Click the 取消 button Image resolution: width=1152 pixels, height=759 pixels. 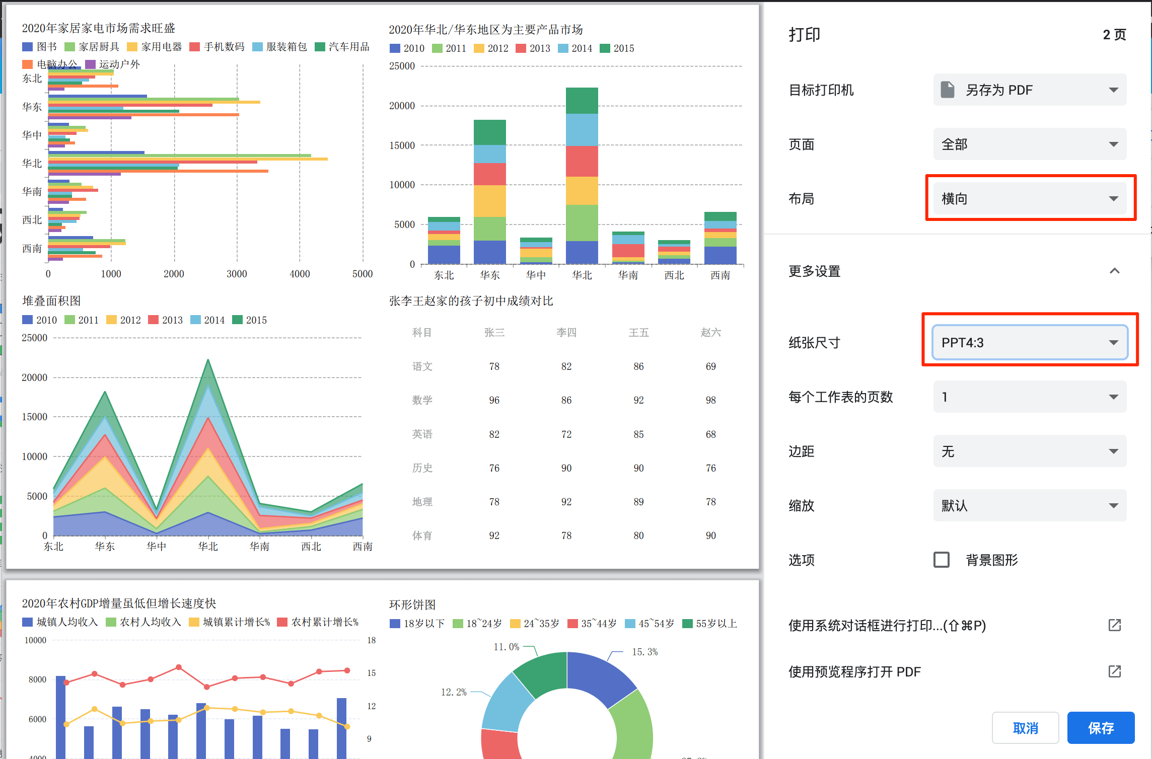[1026, 728]
